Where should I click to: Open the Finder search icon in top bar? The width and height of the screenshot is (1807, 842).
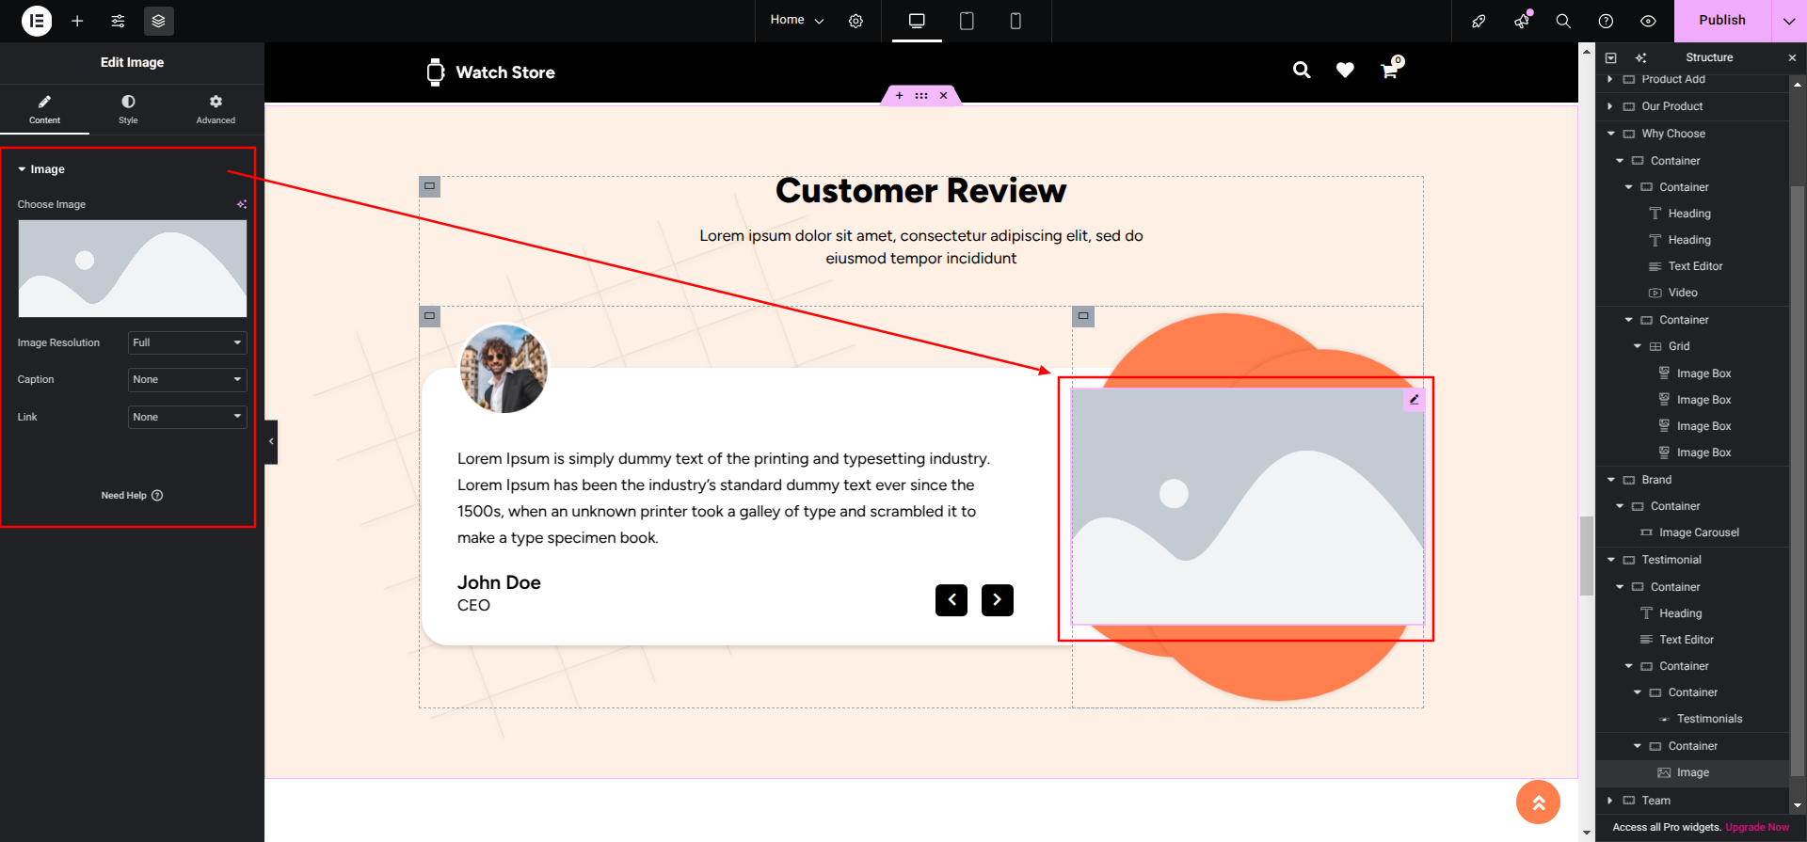click(1563, 21)
